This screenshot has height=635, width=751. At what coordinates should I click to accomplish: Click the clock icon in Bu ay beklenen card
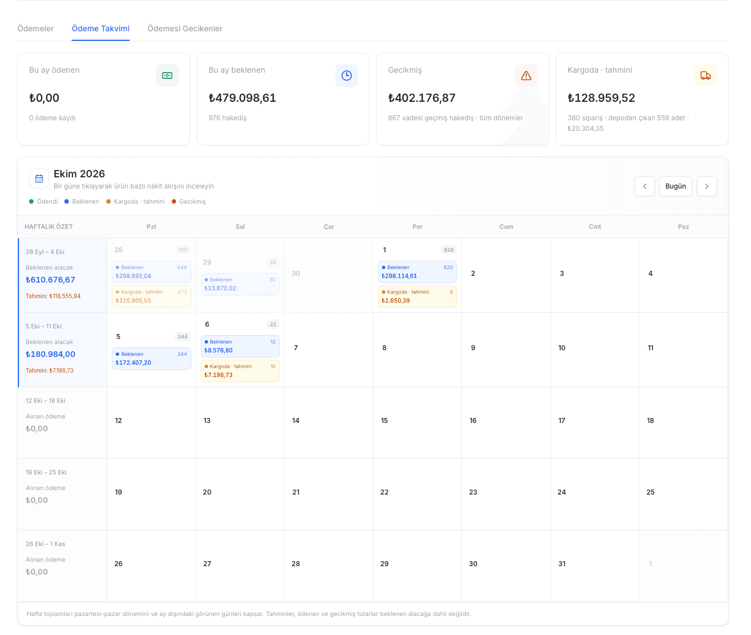click(x=347, y=76)
